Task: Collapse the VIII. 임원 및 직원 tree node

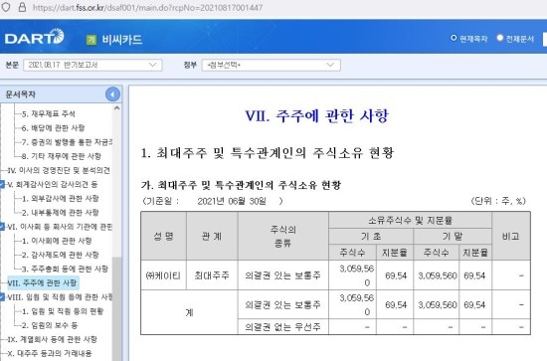Action: [2, 297]
